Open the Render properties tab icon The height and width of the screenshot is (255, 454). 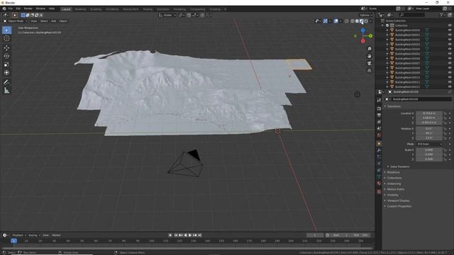click(x=379, y=108)
